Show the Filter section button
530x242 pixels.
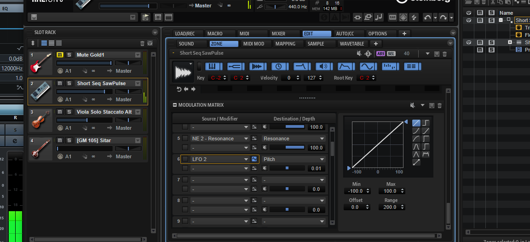pos(302,66)
